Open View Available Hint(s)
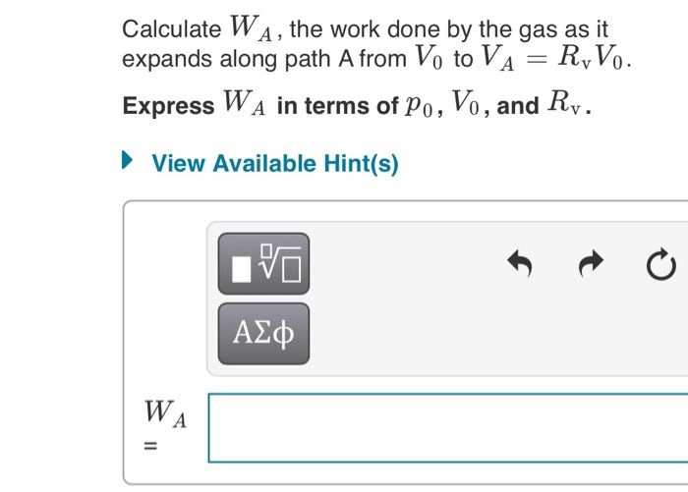 point(275,163)
